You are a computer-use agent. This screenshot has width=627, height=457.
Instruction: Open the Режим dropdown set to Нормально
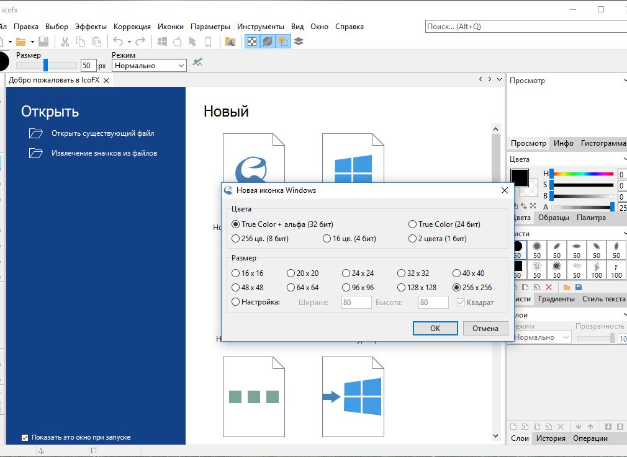pyautogui.click(x=149, y=66)
